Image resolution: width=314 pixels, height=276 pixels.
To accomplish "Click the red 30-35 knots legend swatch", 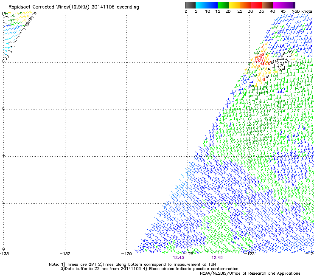I will [x=256, y=5].
